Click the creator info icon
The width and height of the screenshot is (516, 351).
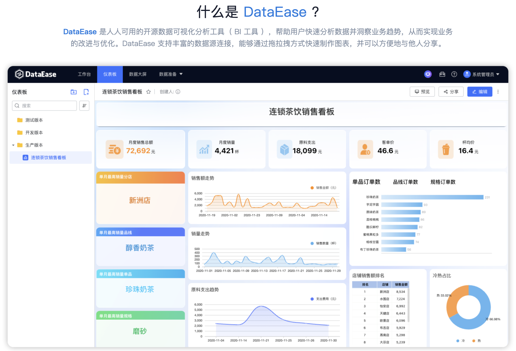tap(178, 92)
